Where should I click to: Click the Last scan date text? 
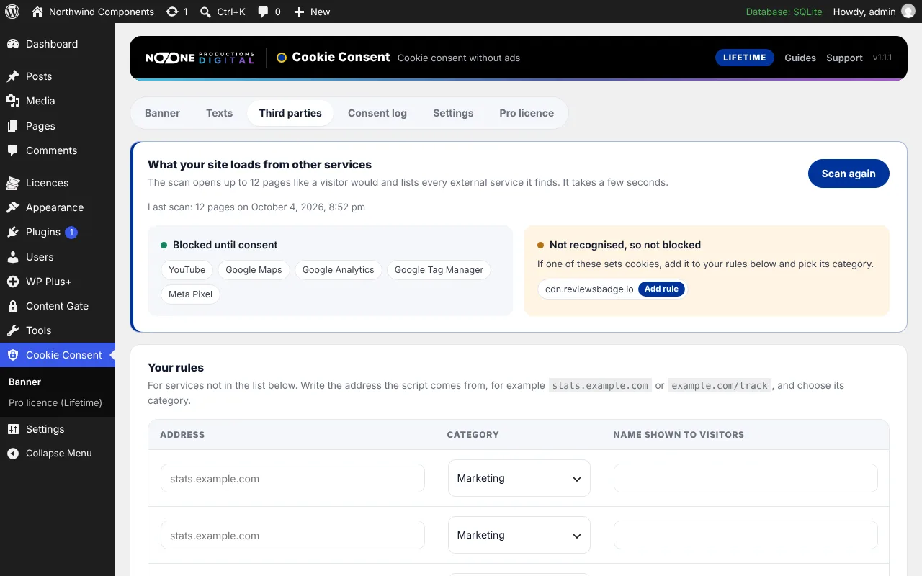(x=256, y=207)
